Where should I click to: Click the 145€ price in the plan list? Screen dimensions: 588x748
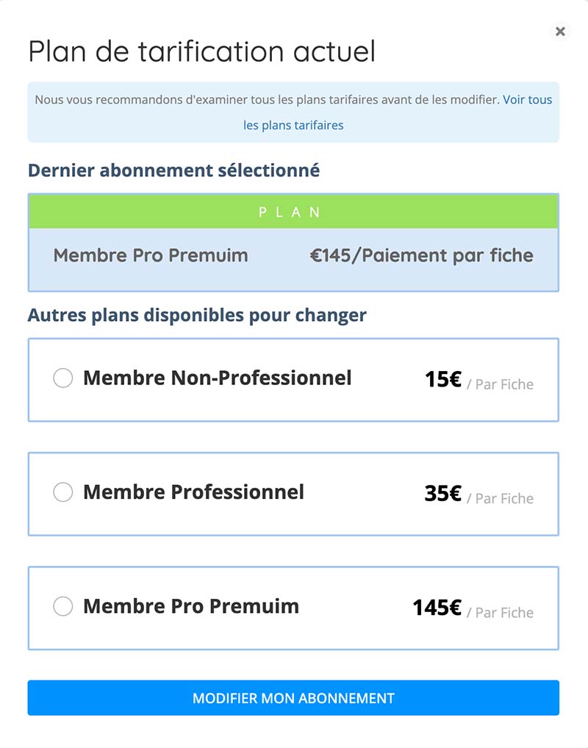[437, 608]
